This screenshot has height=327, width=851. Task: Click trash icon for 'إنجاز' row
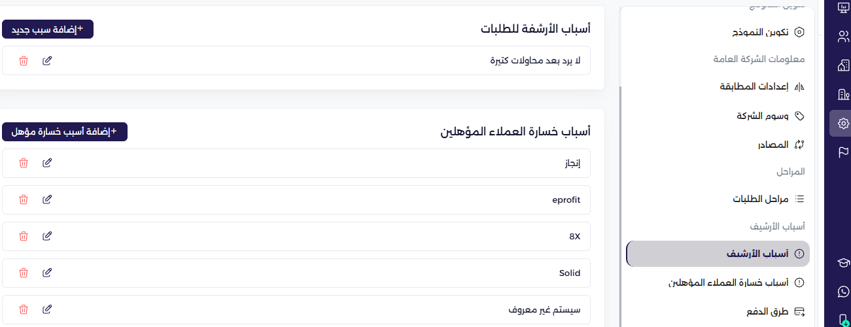pos(24,163)
